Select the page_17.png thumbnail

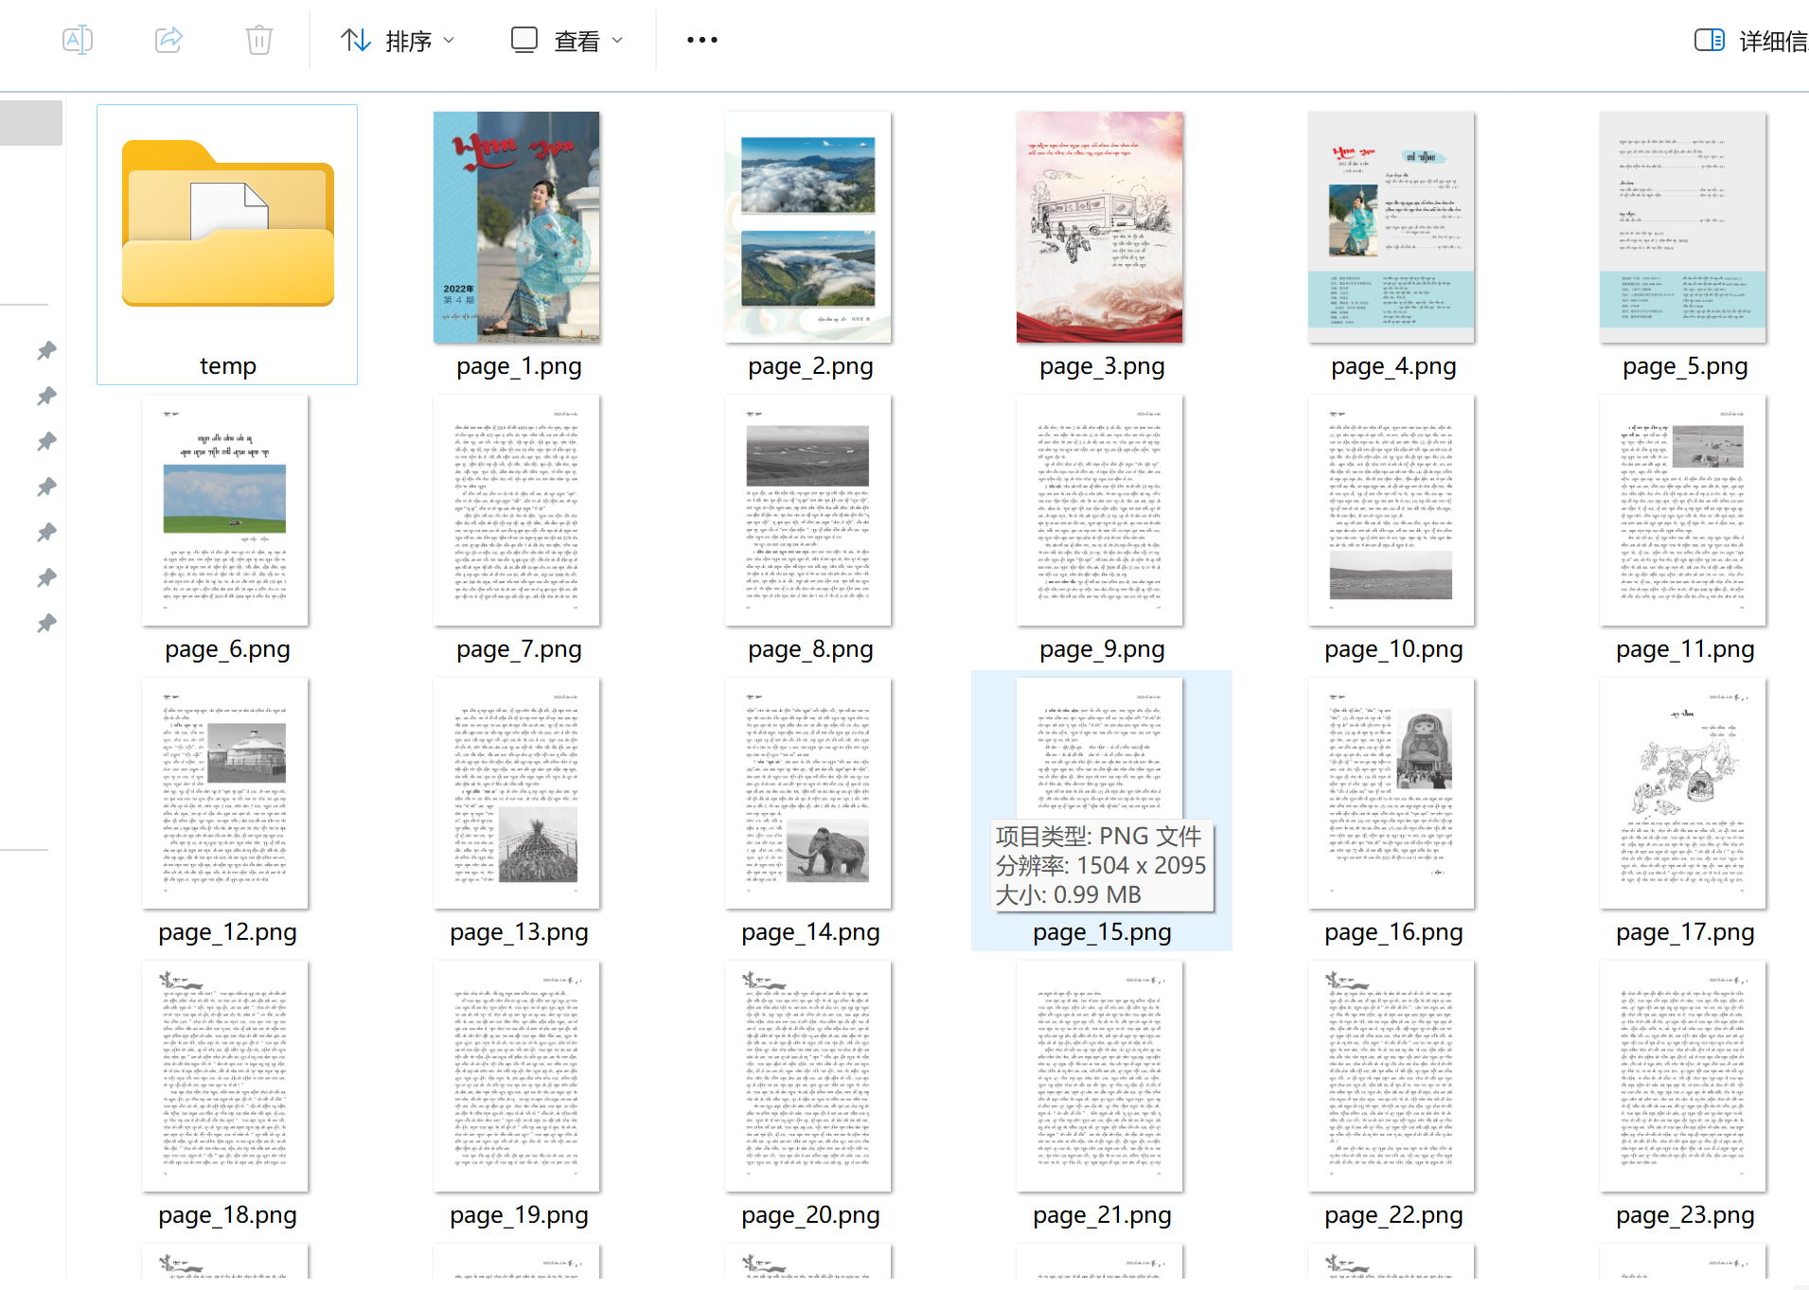[x=1683, y=793]
